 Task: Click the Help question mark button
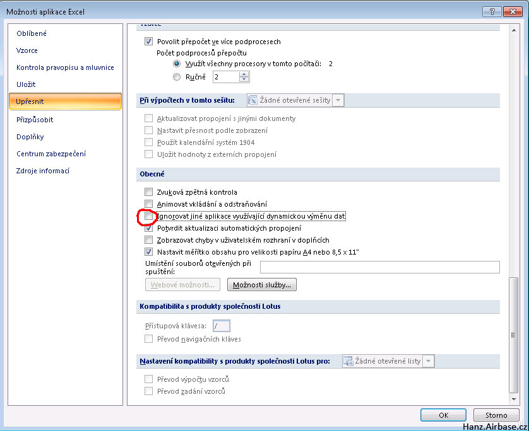click(x=492, y=12)
